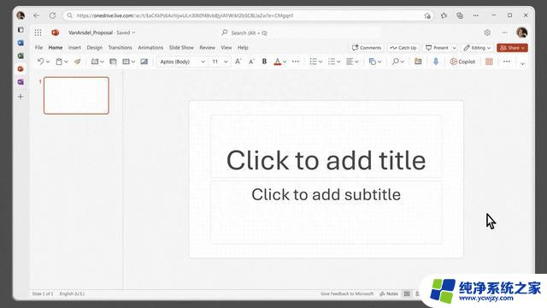Expand the Undo dropdown arrow
This screenshot has height=308, width=547.
[x=48, y=62]
